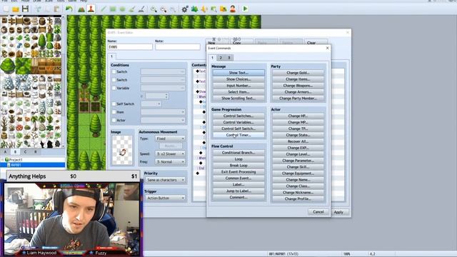Cancel the Event Commands dialog

[x=318, y=212]
